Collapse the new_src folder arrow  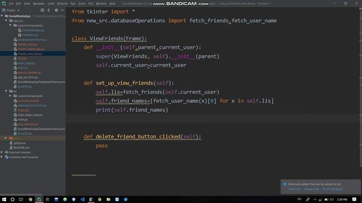[x=6, y=20]
